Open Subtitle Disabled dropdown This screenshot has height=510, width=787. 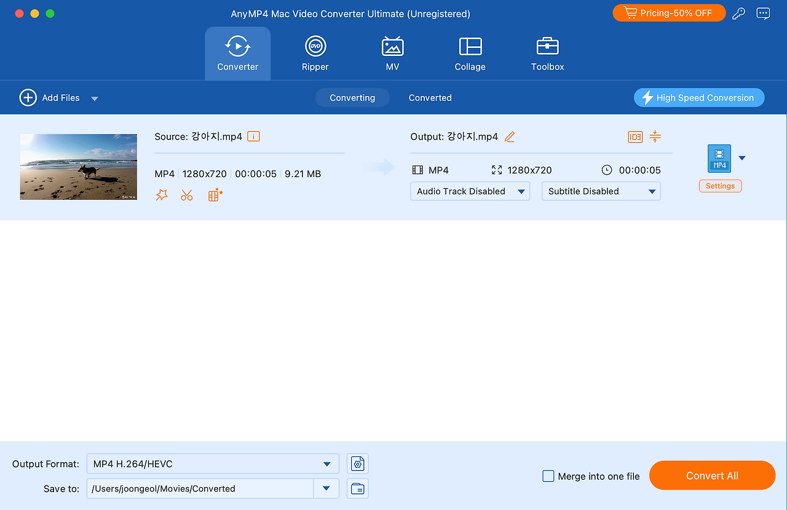[601, 191]
